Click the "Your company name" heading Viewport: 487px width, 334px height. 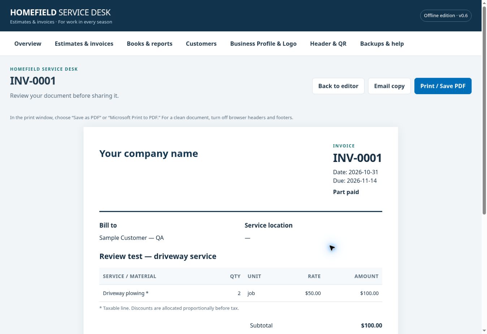point(148,154)
